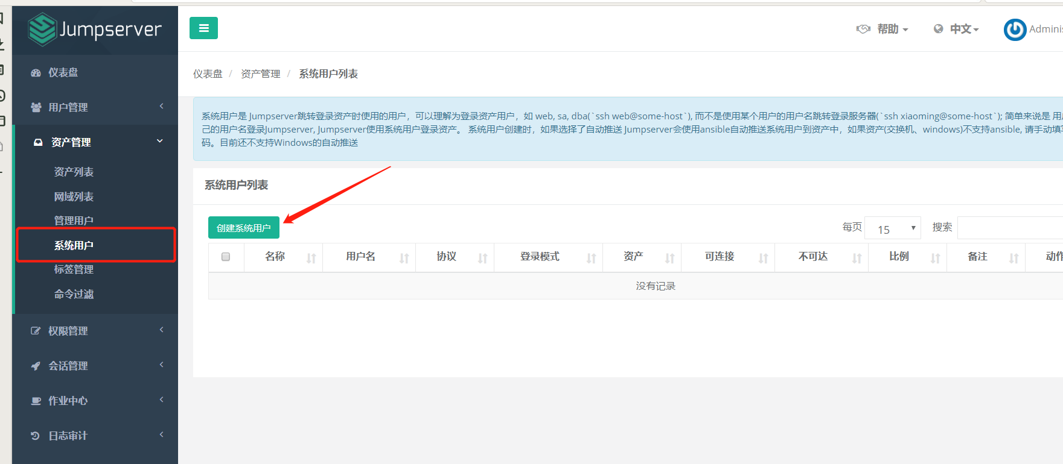The image size is (1063, 464).
Task: Expand 用户管理 menu chevron
Action: tap(161, 106)
